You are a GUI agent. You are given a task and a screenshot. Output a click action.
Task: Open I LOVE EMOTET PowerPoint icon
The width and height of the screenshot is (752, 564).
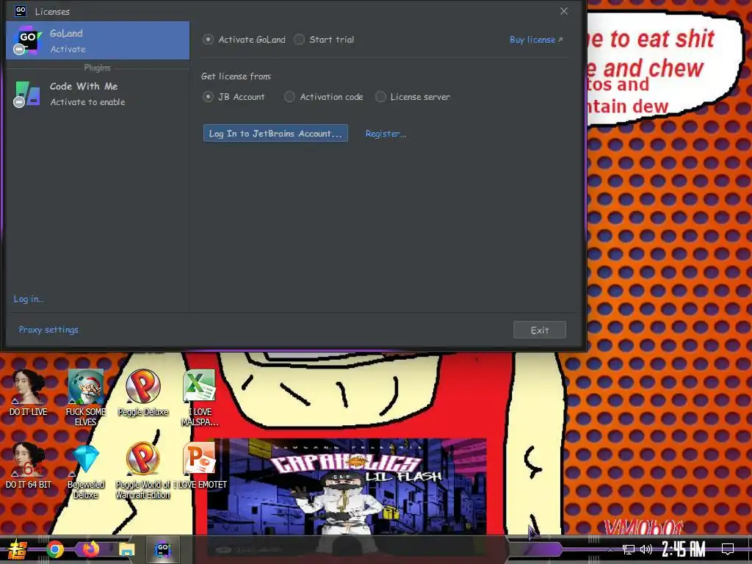(200, 466)
